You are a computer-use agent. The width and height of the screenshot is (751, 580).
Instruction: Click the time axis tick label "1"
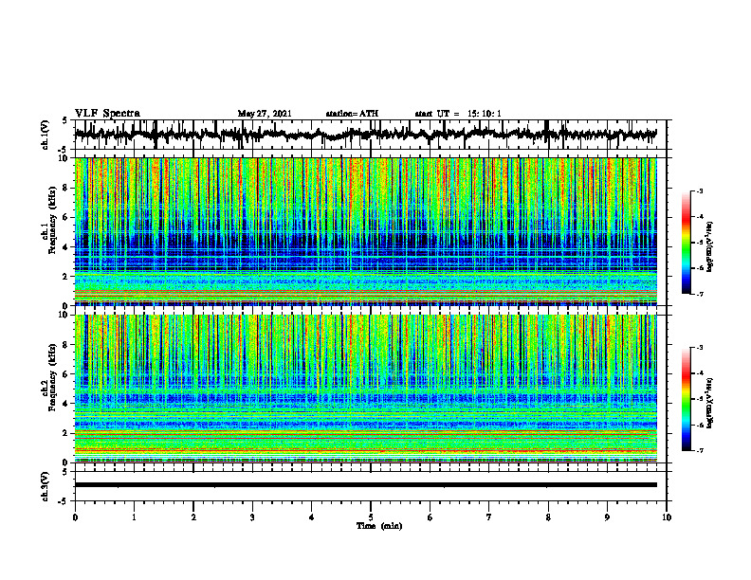pyautogui.click(x=134, y=517)
